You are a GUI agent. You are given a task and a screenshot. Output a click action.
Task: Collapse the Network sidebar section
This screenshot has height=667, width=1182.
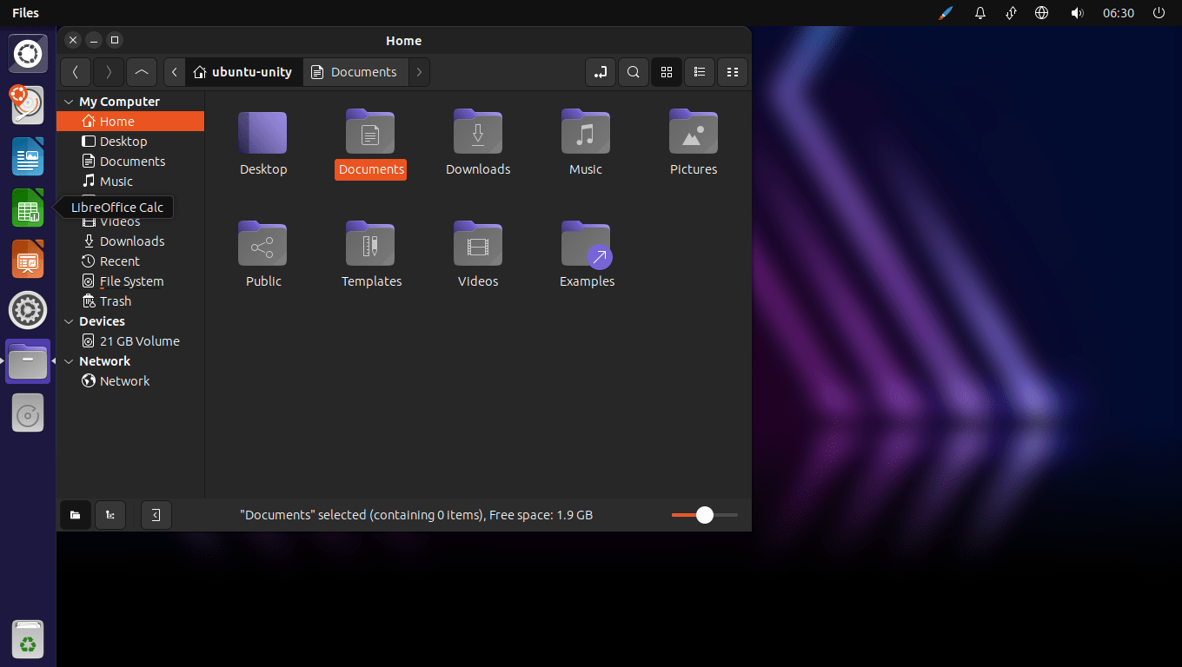(69, 361)
